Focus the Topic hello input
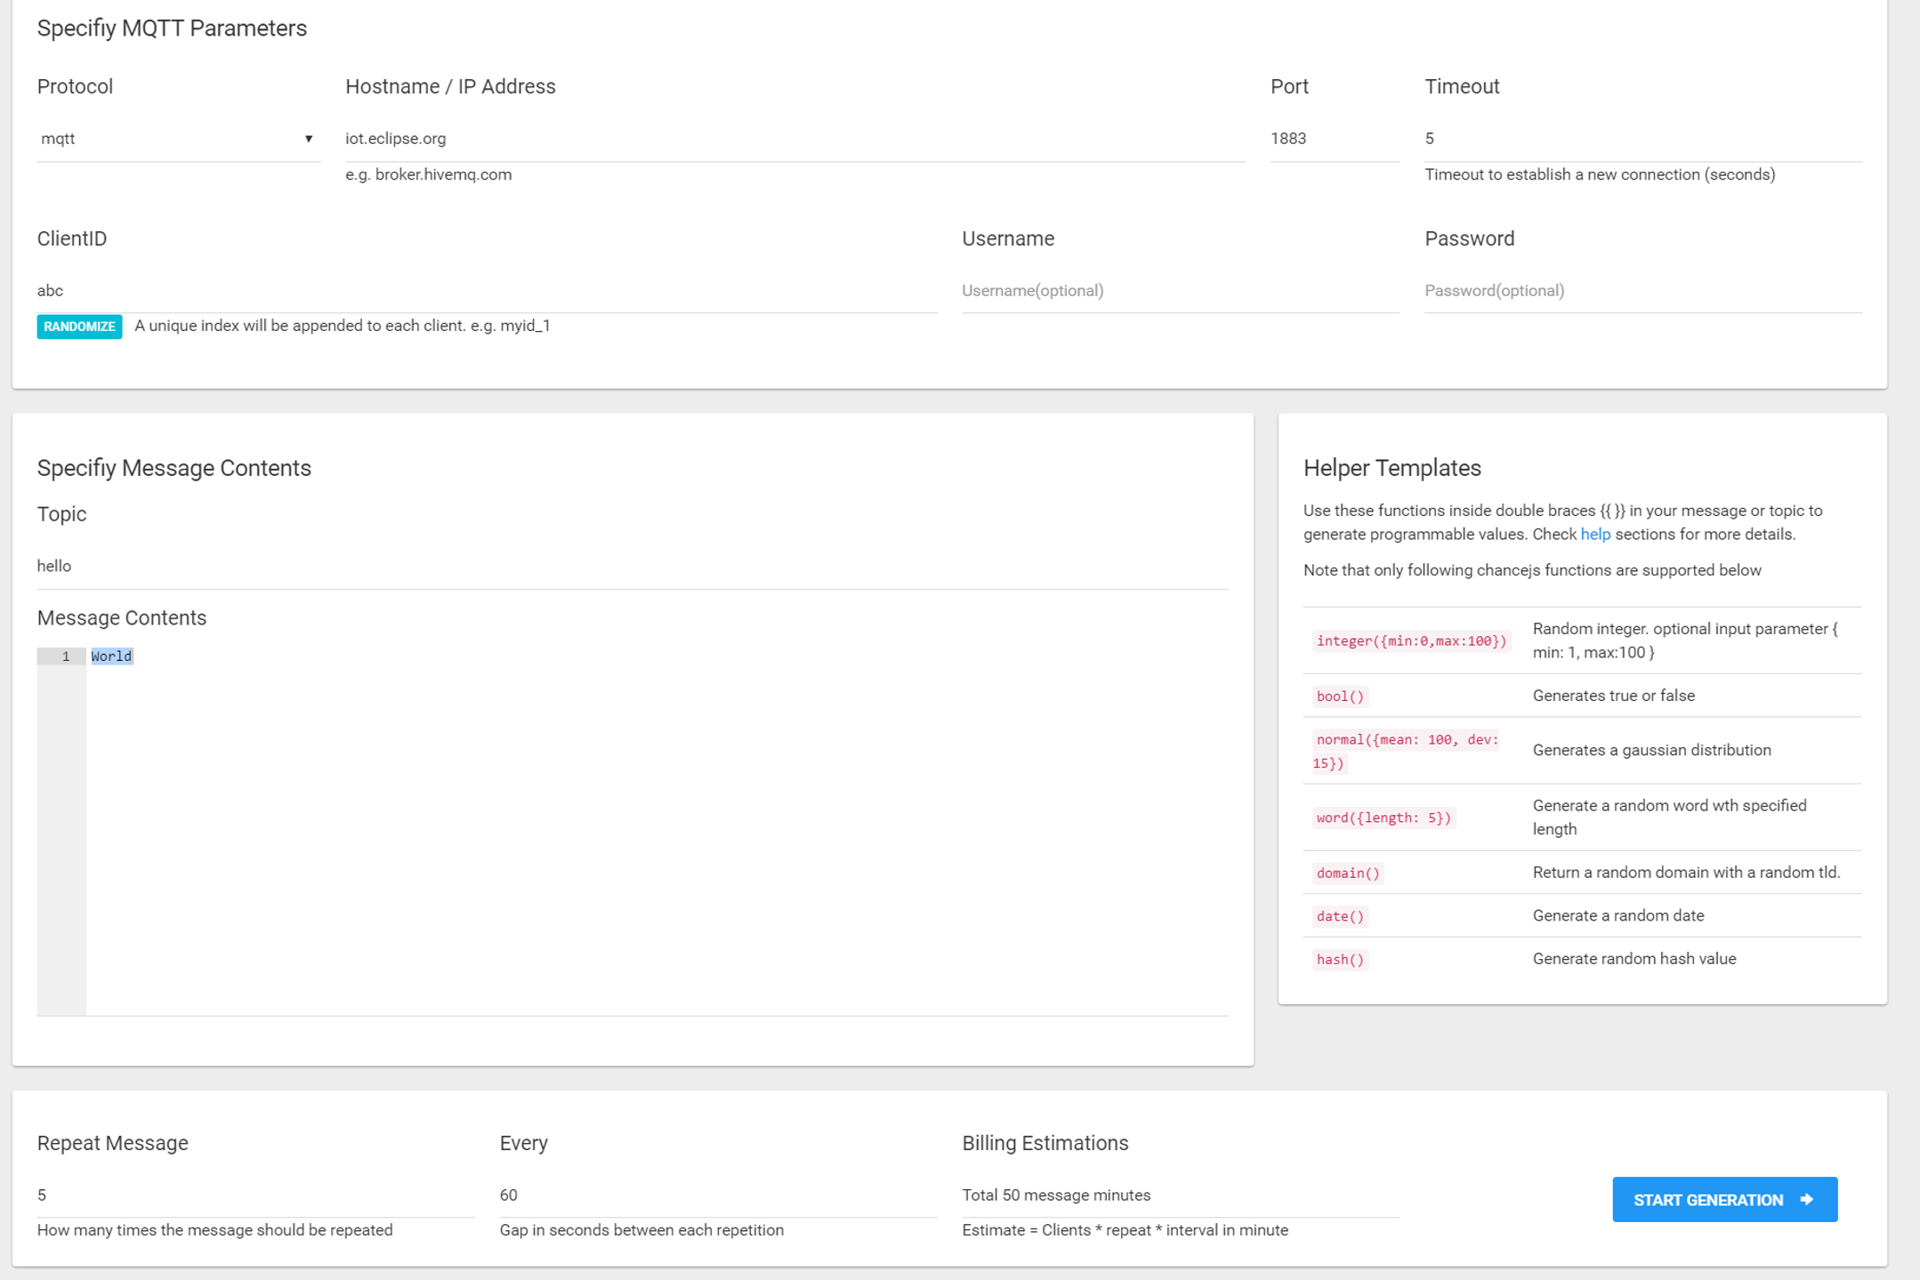 click(x=632, y=567)
